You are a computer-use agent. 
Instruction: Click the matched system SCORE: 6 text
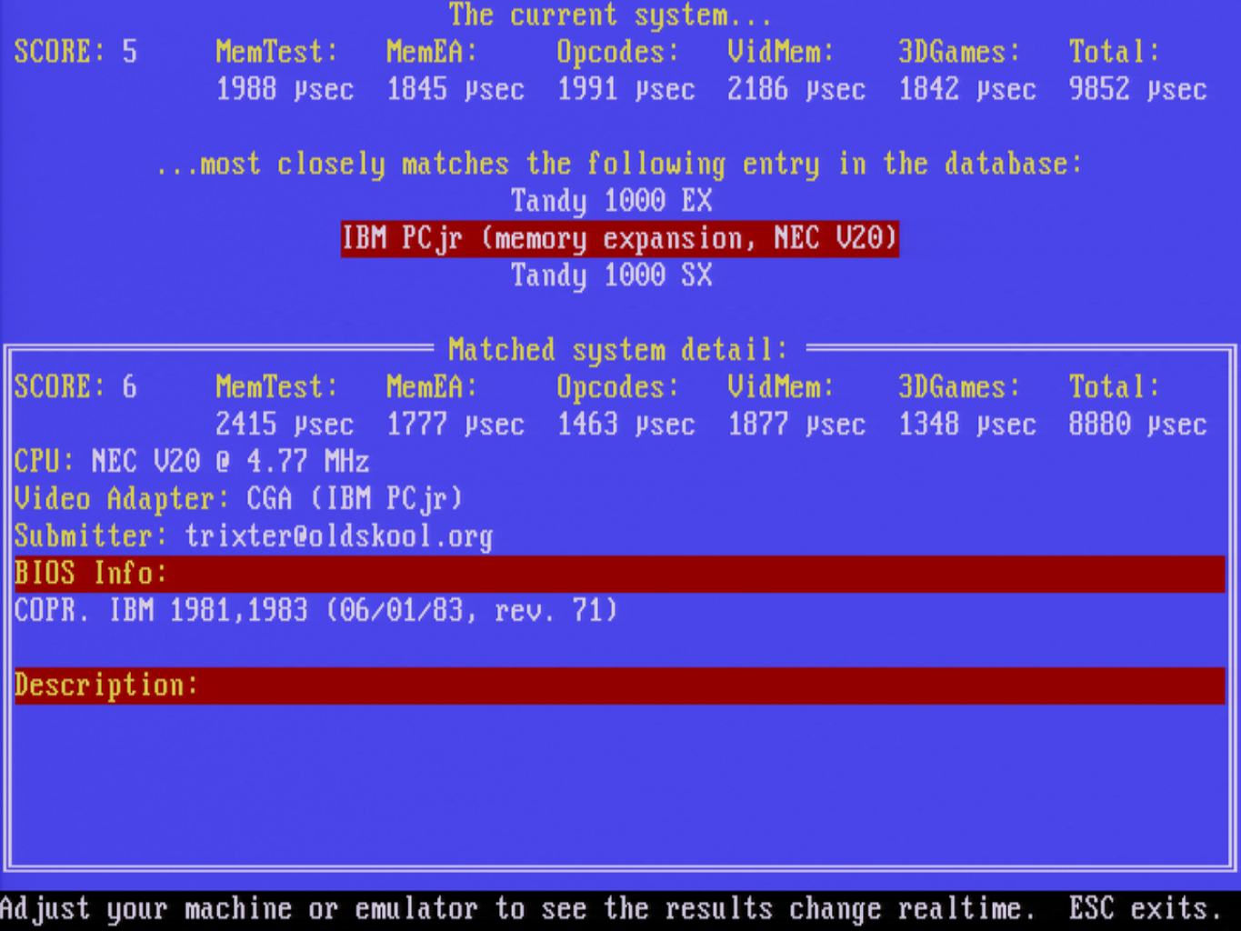76,387
